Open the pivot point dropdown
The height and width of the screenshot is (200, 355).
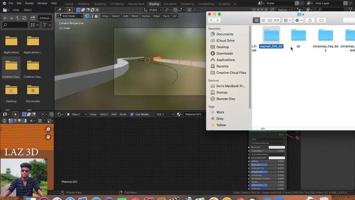tap(168, 10)
